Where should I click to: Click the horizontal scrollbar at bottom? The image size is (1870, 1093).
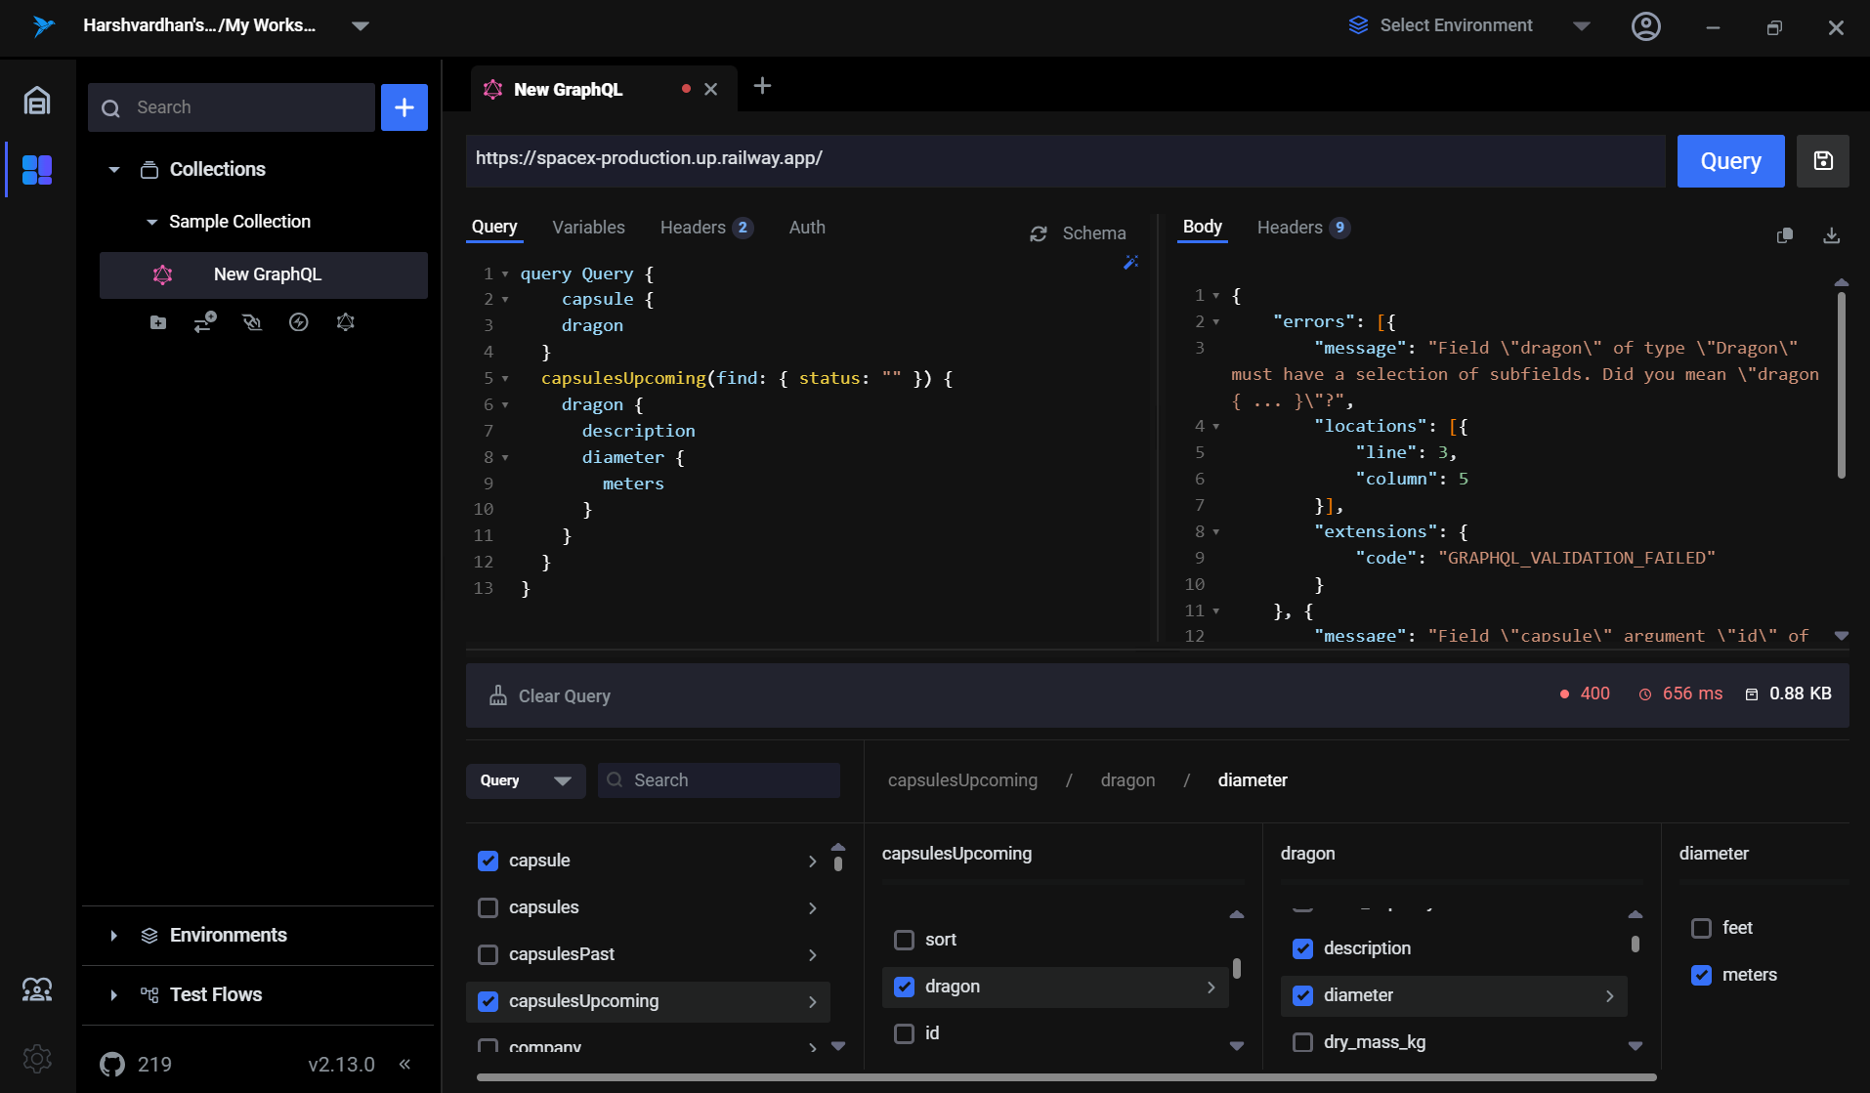coord(1066,1077)
